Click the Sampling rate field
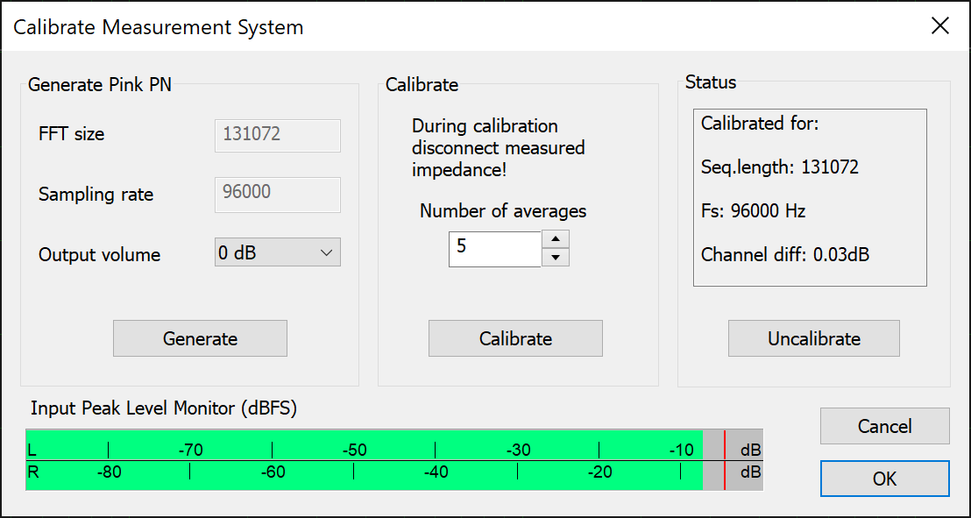 click(277, 195)
